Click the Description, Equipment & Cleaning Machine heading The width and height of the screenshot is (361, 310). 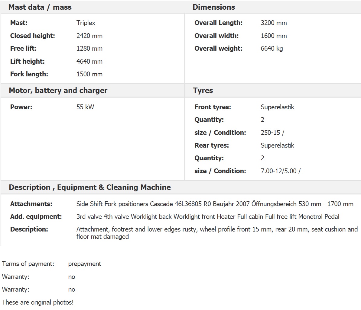[x=90, y=187]
